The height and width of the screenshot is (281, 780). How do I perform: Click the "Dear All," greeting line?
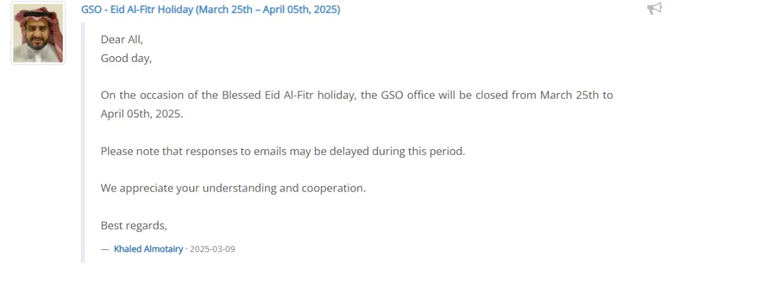point(122,40)
